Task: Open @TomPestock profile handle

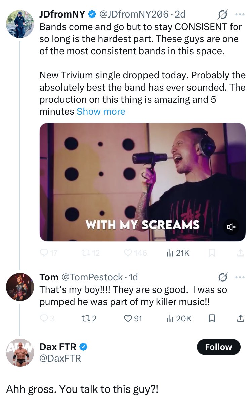Action: point(91,277)
